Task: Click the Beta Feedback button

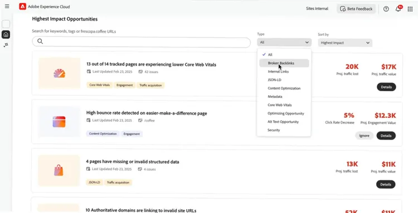Action: coord(356,9)
